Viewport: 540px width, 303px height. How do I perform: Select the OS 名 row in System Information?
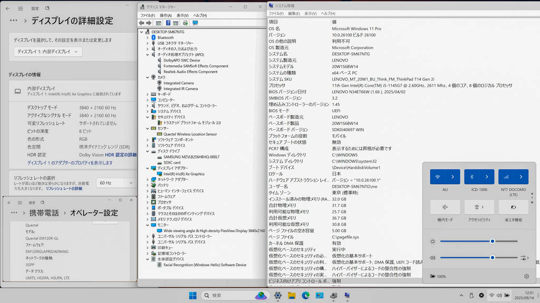(403, 29)
